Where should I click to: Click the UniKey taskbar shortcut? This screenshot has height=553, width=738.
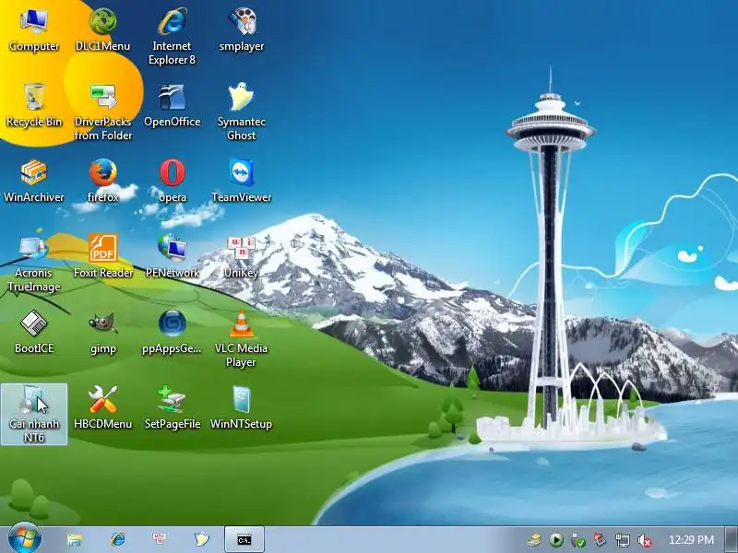[159, 539]
